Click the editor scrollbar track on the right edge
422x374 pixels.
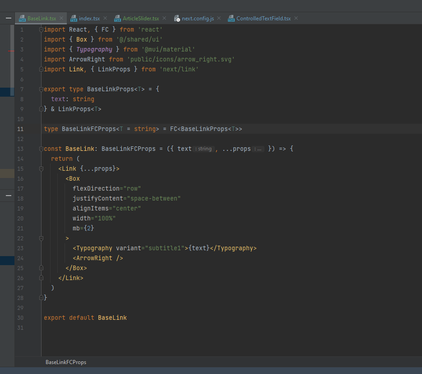pyautogui.click(x=419, y=181)
